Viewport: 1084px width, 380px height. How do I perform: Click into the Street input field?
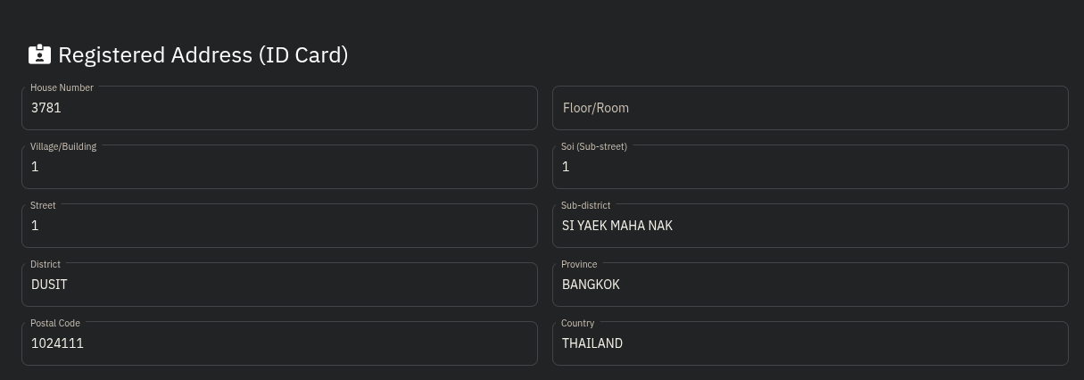pyautogui.click(x=279, y=227)
